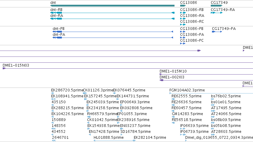The width and height of the screenshot is (253, 142).
Task: Click the dnt-RB transcript label
Action: [x=56, y=10]
